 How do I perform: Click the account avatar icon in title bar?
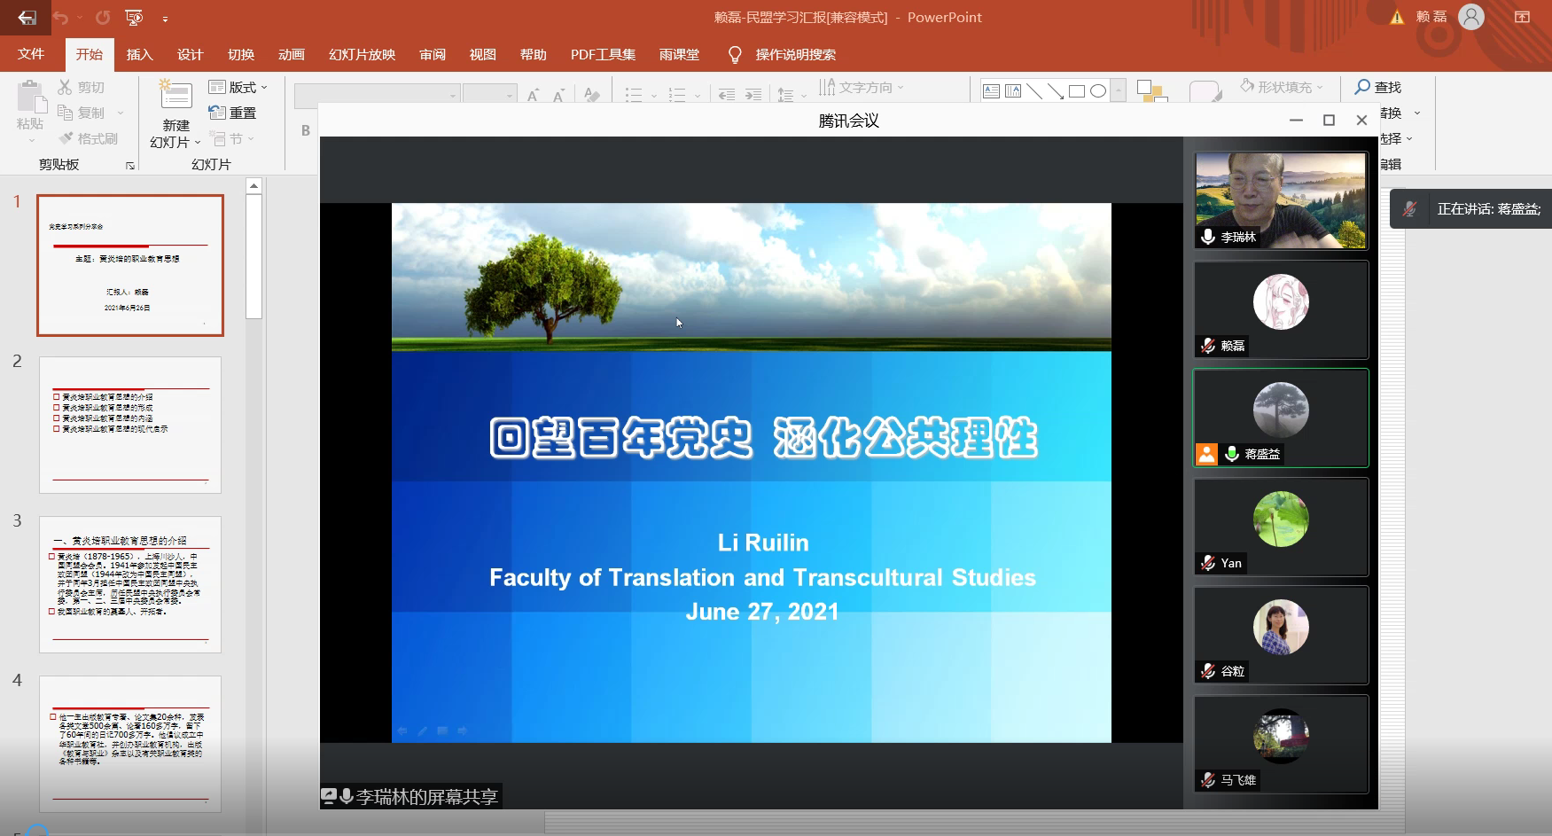(x=1471, y=17)
